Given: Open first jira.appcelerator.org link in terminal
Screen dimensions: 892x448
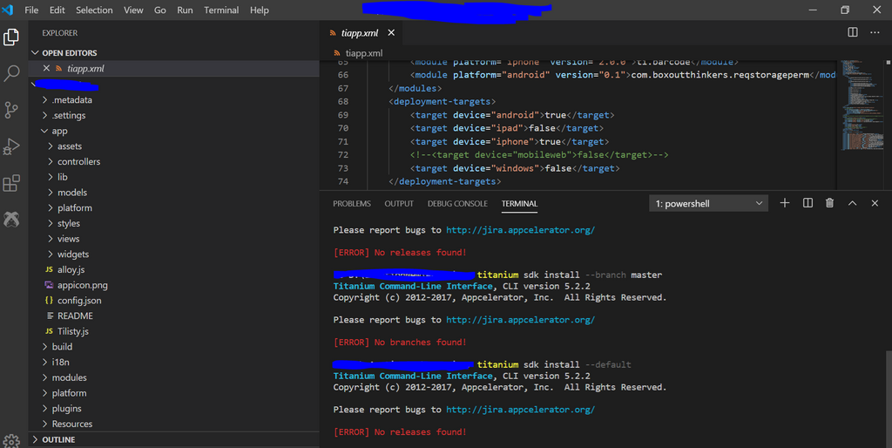Looking at the screenshot, I should point(520,230).
